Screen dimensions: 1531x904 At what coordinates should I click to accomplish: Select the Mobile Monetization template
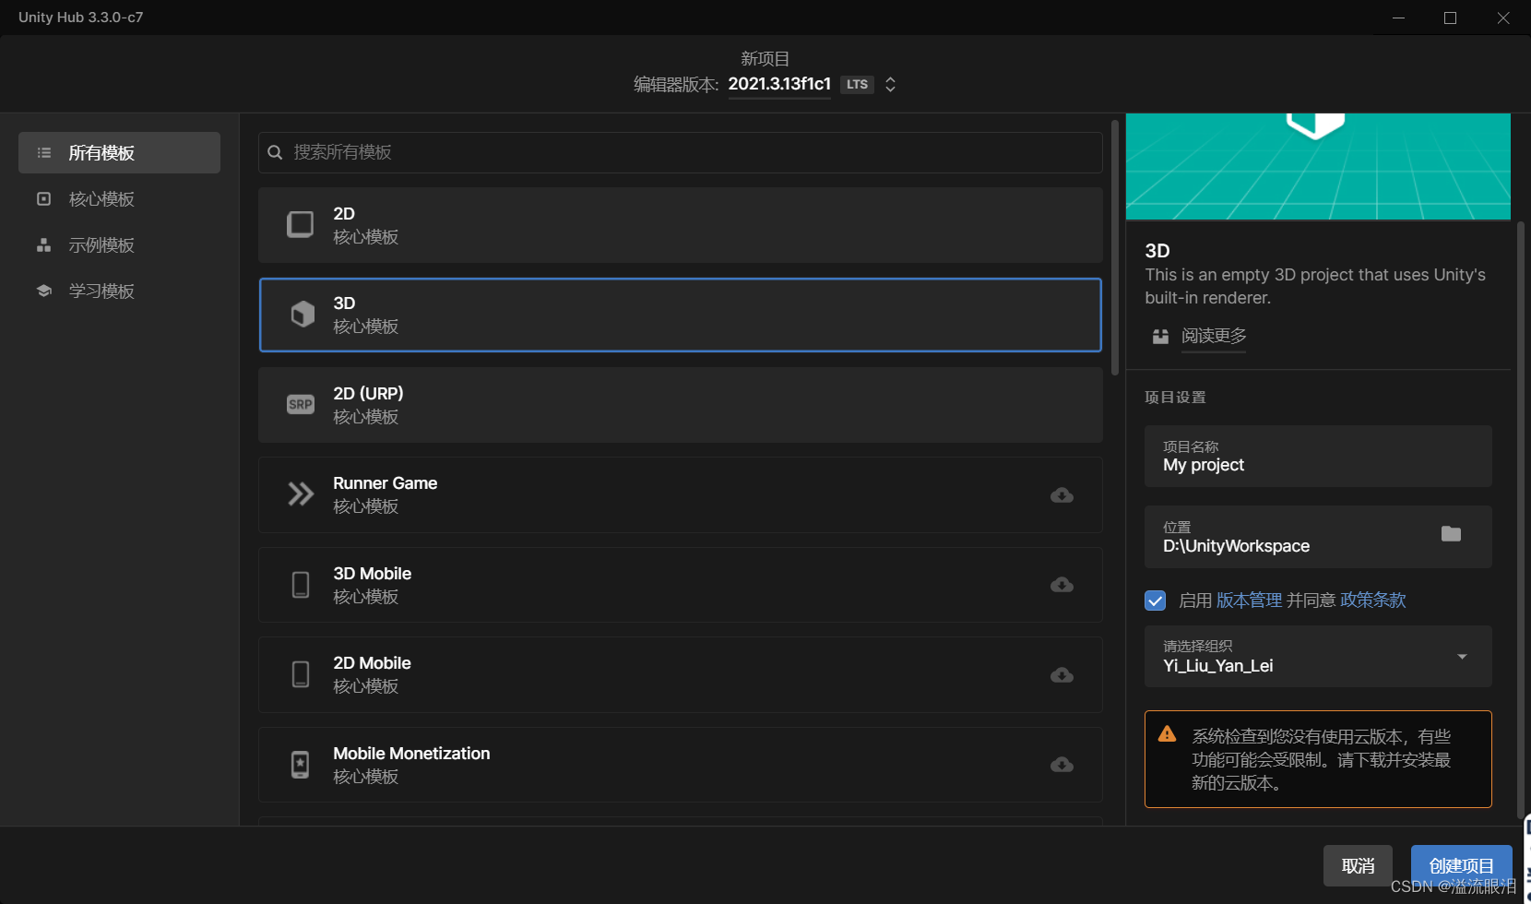click(x=681, y=765)
